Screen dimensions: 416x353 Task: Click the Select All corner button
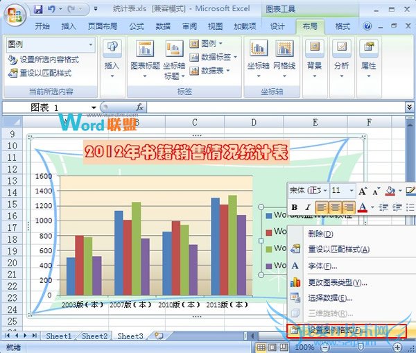(x=12, y=122)
